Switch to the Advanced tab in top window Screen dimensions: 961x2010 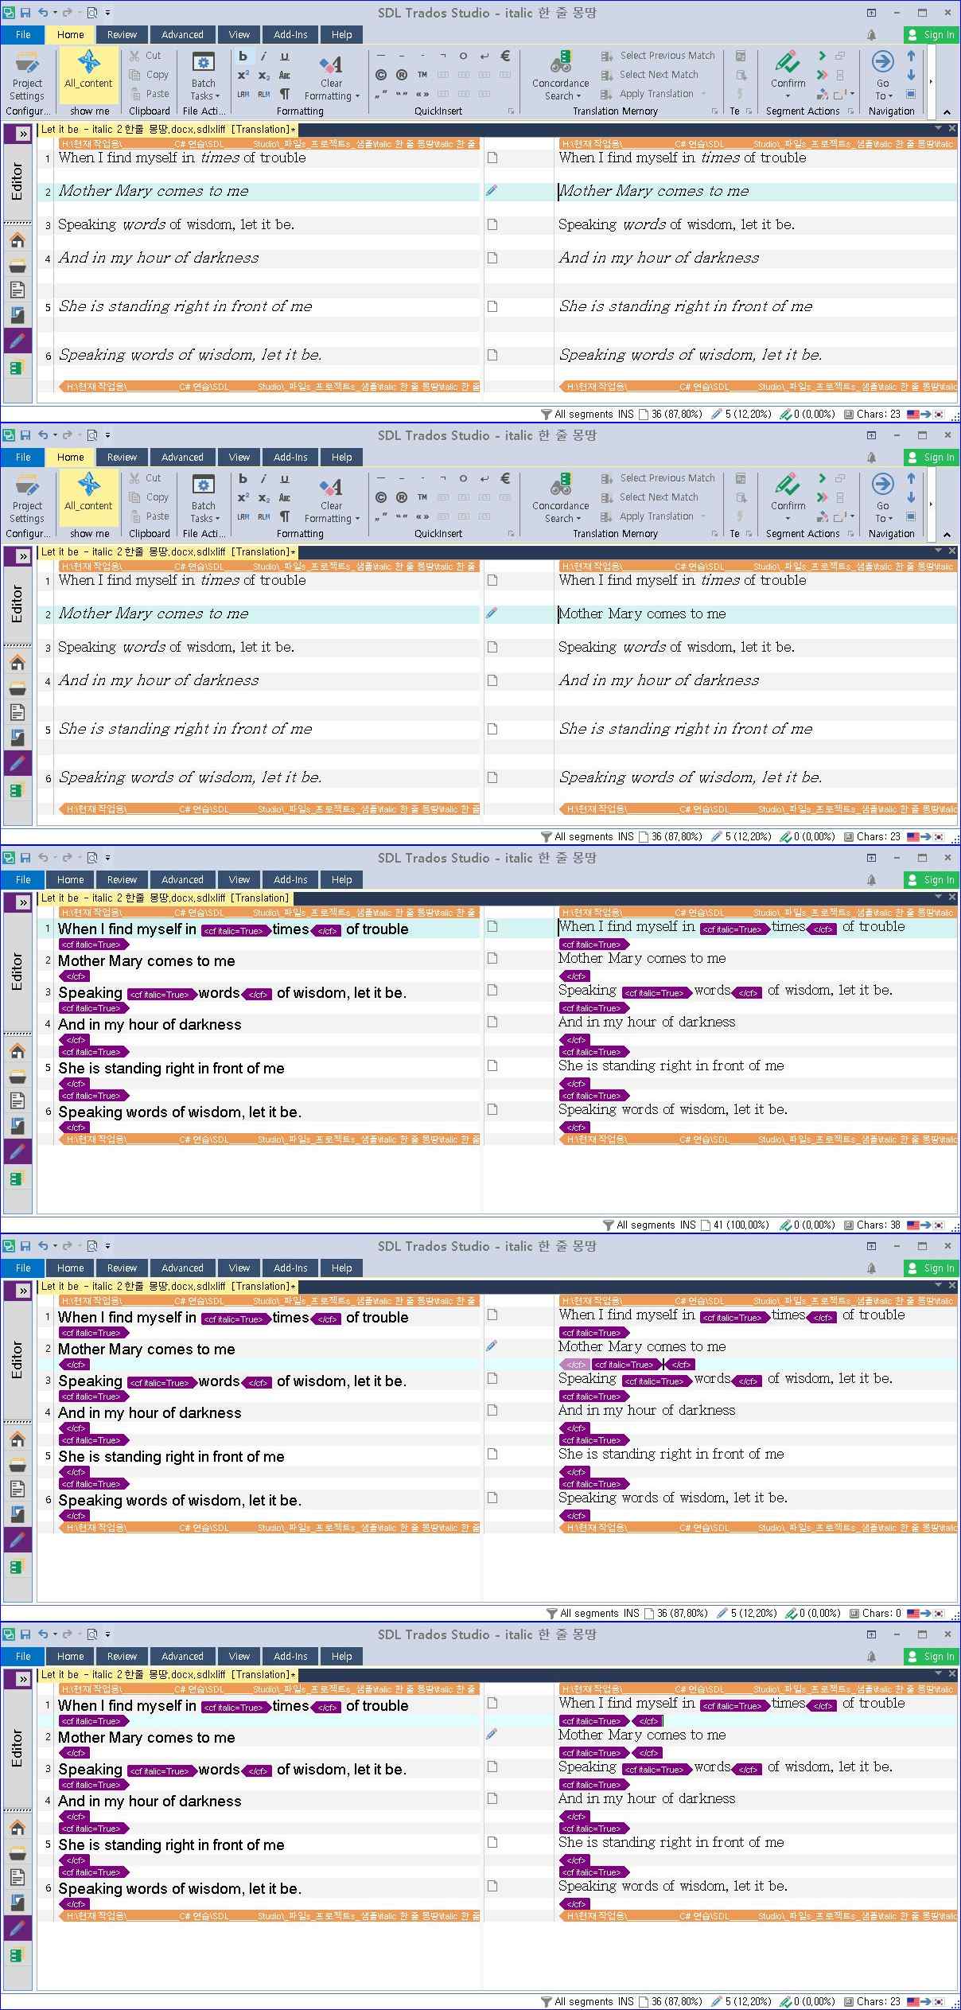182,35
